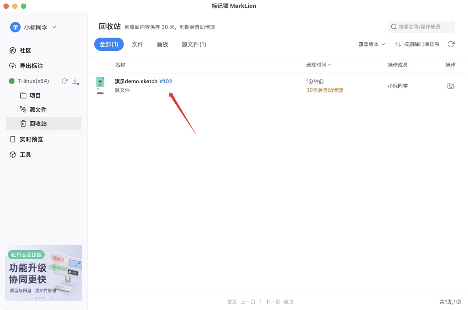Open 工具 in the sidebar
The height and width of the screenshot is (310, 468).
point(25,155)
